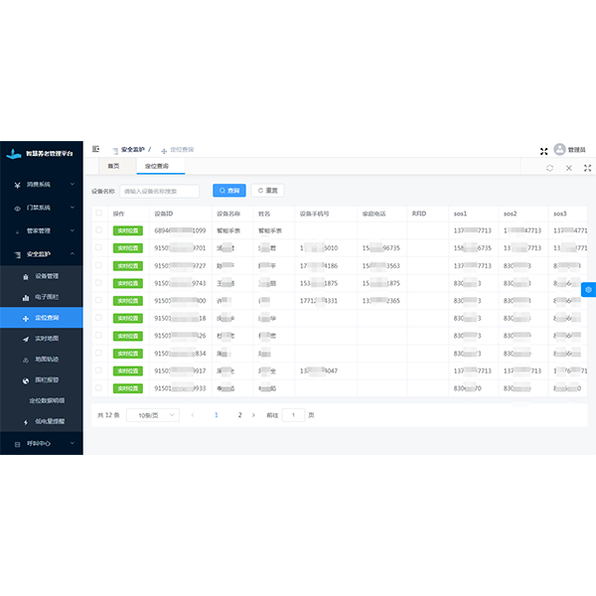596x596 pixels.
Task: Expand the 呼叫中心 menu chevron
Action: click(73, 443)
